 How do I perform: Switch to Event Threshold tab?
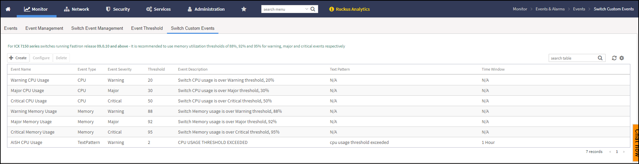click(x=147, y=28)
